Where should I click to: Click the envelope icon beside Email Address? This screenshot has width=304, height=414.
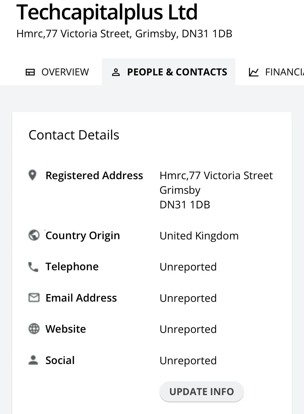point(34,298)
